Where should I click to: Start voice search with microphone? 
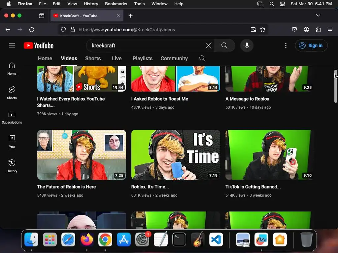247,45
